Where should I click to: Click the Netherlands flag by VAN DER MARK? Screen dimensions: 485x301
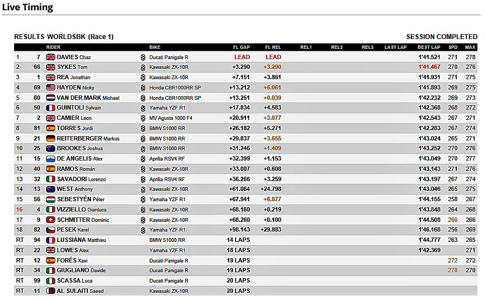50,98
